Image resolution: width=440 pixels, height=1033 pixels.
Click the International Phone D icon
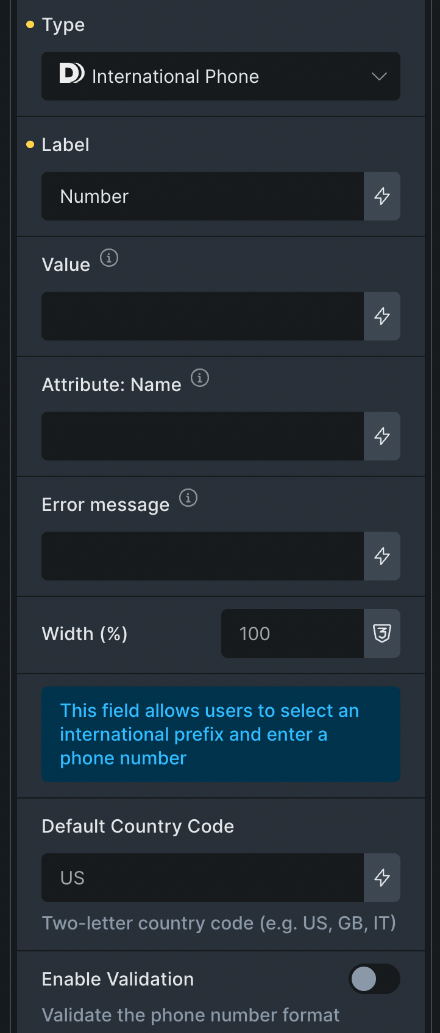coord(72,74)
